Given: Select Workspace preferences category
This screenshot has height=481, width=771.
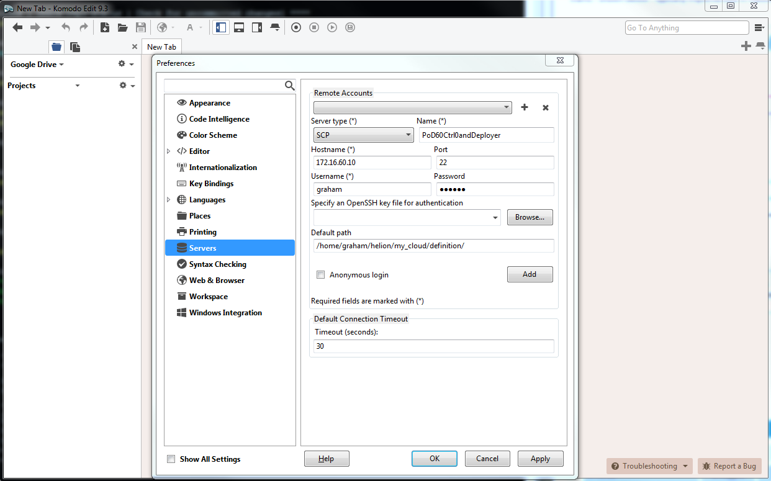Looking at the screenshot, I should pos(208,297).
